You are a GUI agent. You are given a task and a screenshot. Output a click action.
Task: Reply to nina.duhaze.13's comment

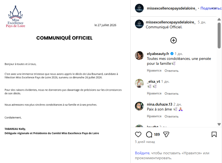pyautogui.click(x=171, y=116)
